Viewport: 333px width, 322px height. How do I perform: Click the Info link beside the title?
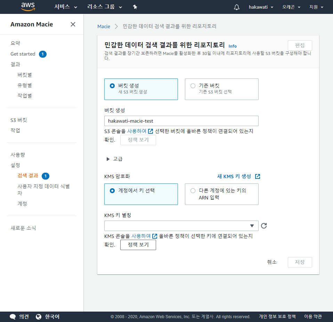233,46
